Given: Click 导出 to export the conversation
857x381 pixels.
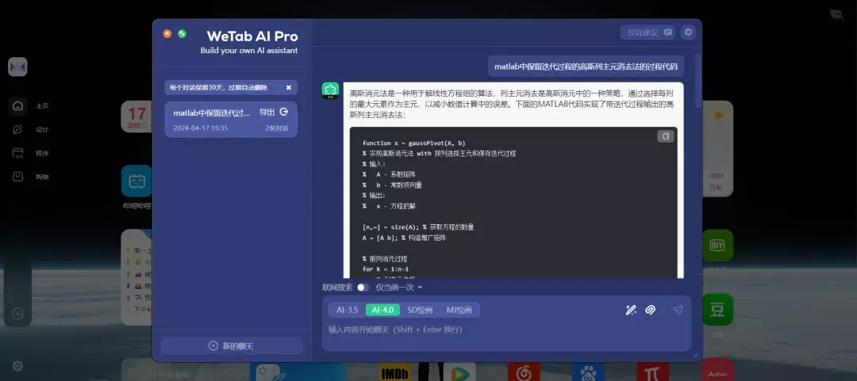Looking at the screenshot, I should pyautogui.click(x=267, y=112).
